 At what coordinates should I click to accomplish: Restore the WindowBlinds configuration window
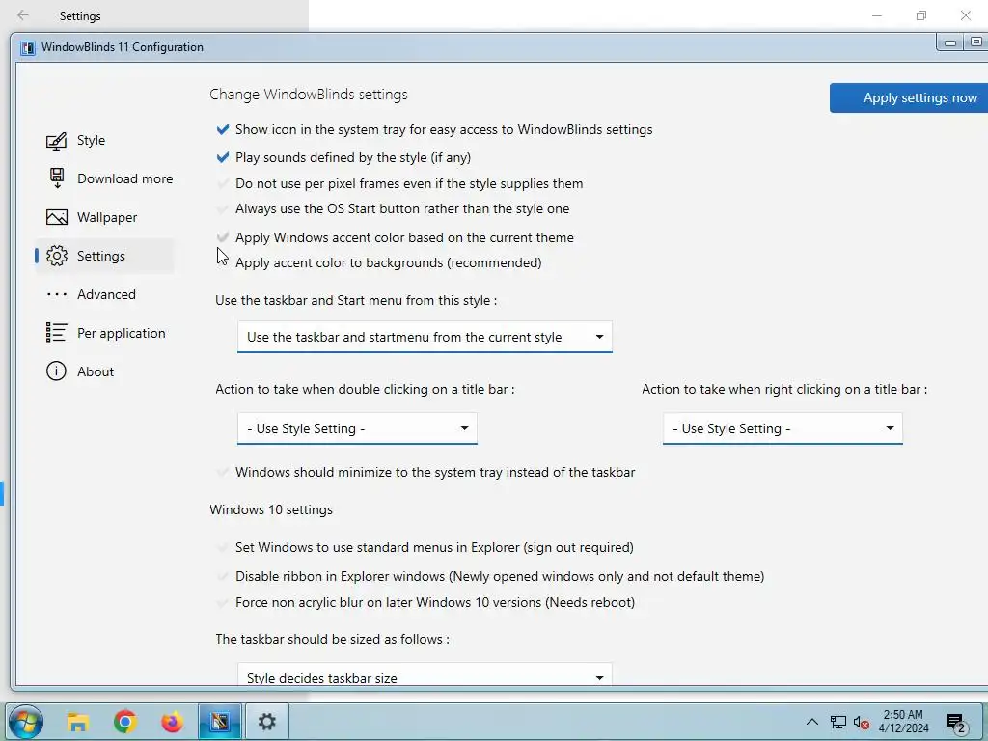975,42
